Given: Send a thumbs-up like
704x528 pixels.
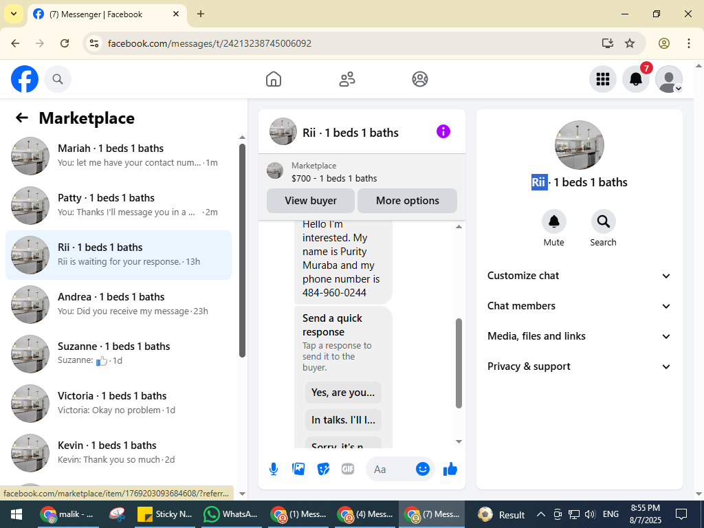Looking at the screenshot, I should (450, 469).
